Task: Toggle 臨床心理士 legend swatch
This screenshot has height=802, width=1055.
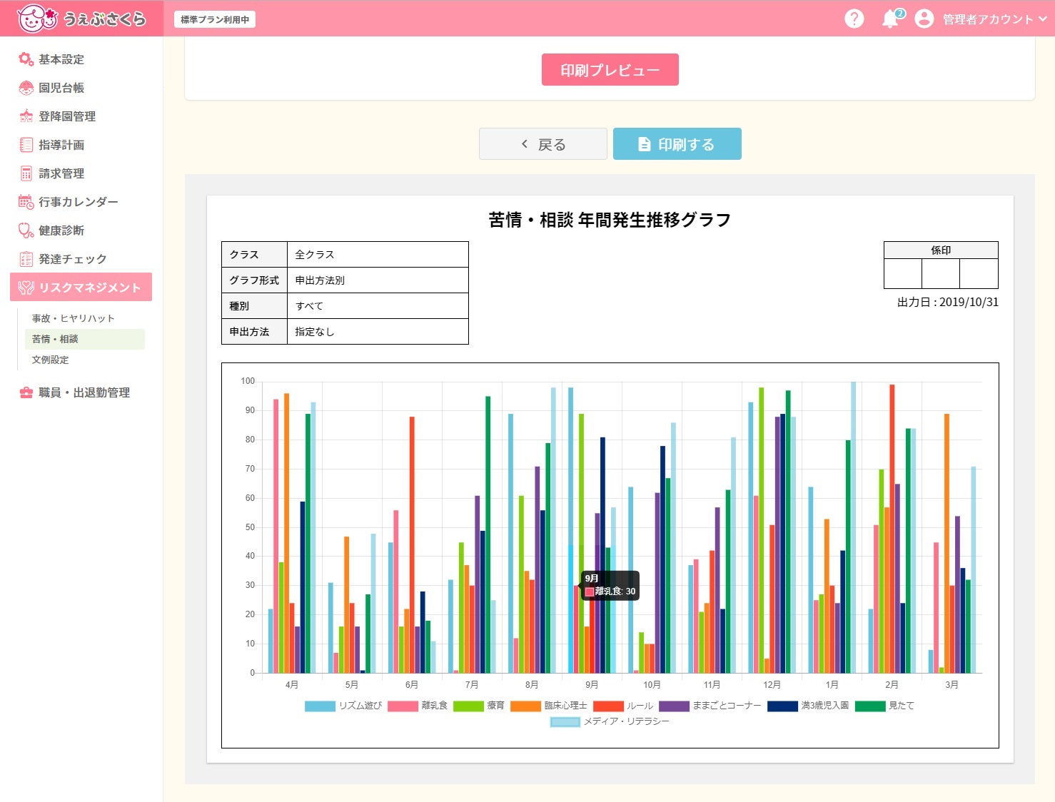Action: point(525,706)
